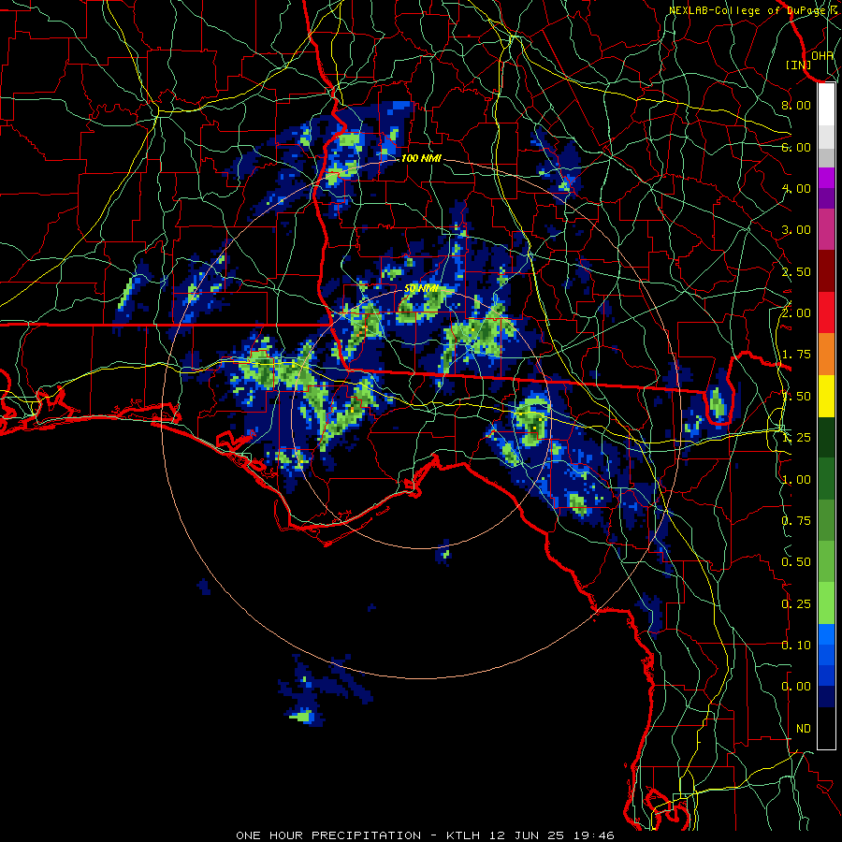Select the bright magenta swatch in the scale
The height and width of the screenshot is (842, 842).
pos(826,178)
